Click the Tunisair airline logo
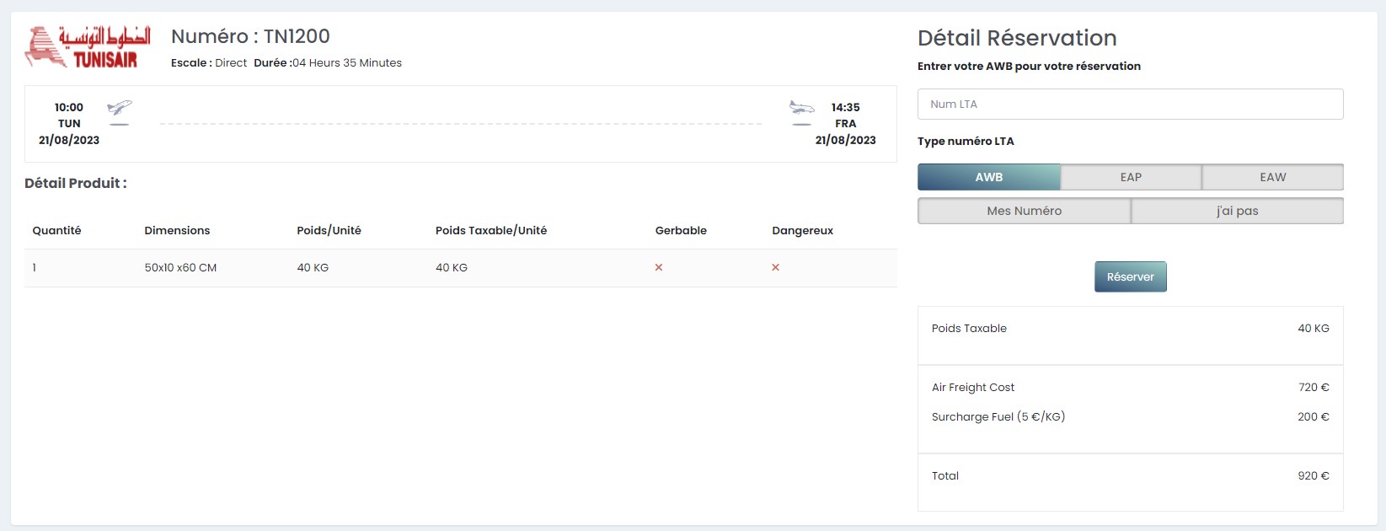 88,46
